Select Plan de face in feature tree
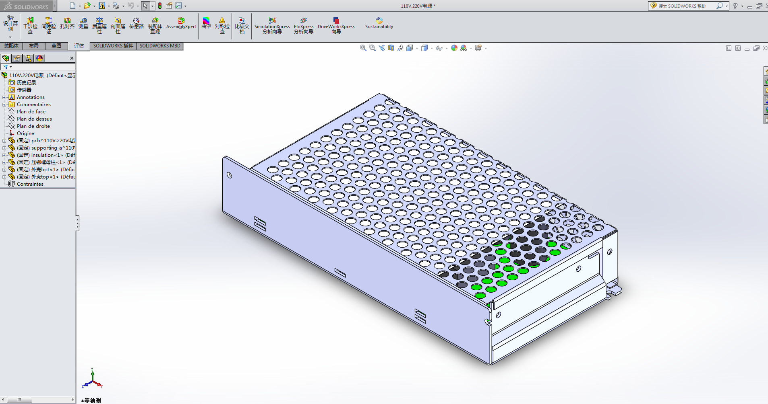Viewport: 768px width, 404px height. tap(31, 112)
